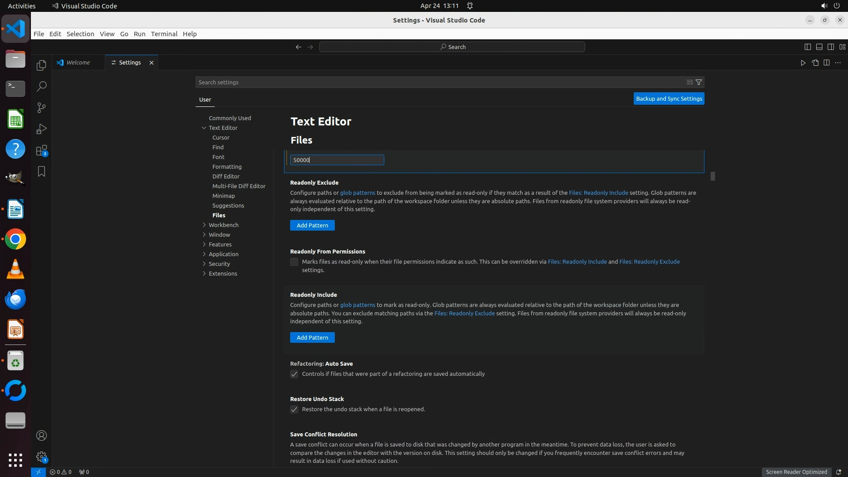
Task: Open the Terminal menu
Action: tap(164, 34)
